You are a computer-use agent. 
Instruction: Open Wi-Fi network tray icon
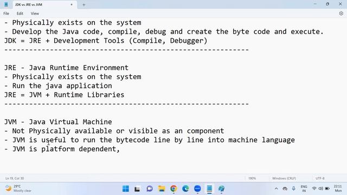[x=314, y=188]
